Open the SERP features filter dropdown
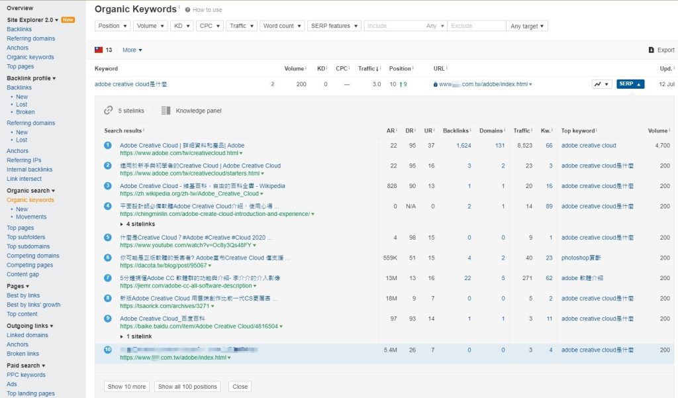Image resolution: width=678 pixels, height=398 pixels. click(x=334, y=26)
